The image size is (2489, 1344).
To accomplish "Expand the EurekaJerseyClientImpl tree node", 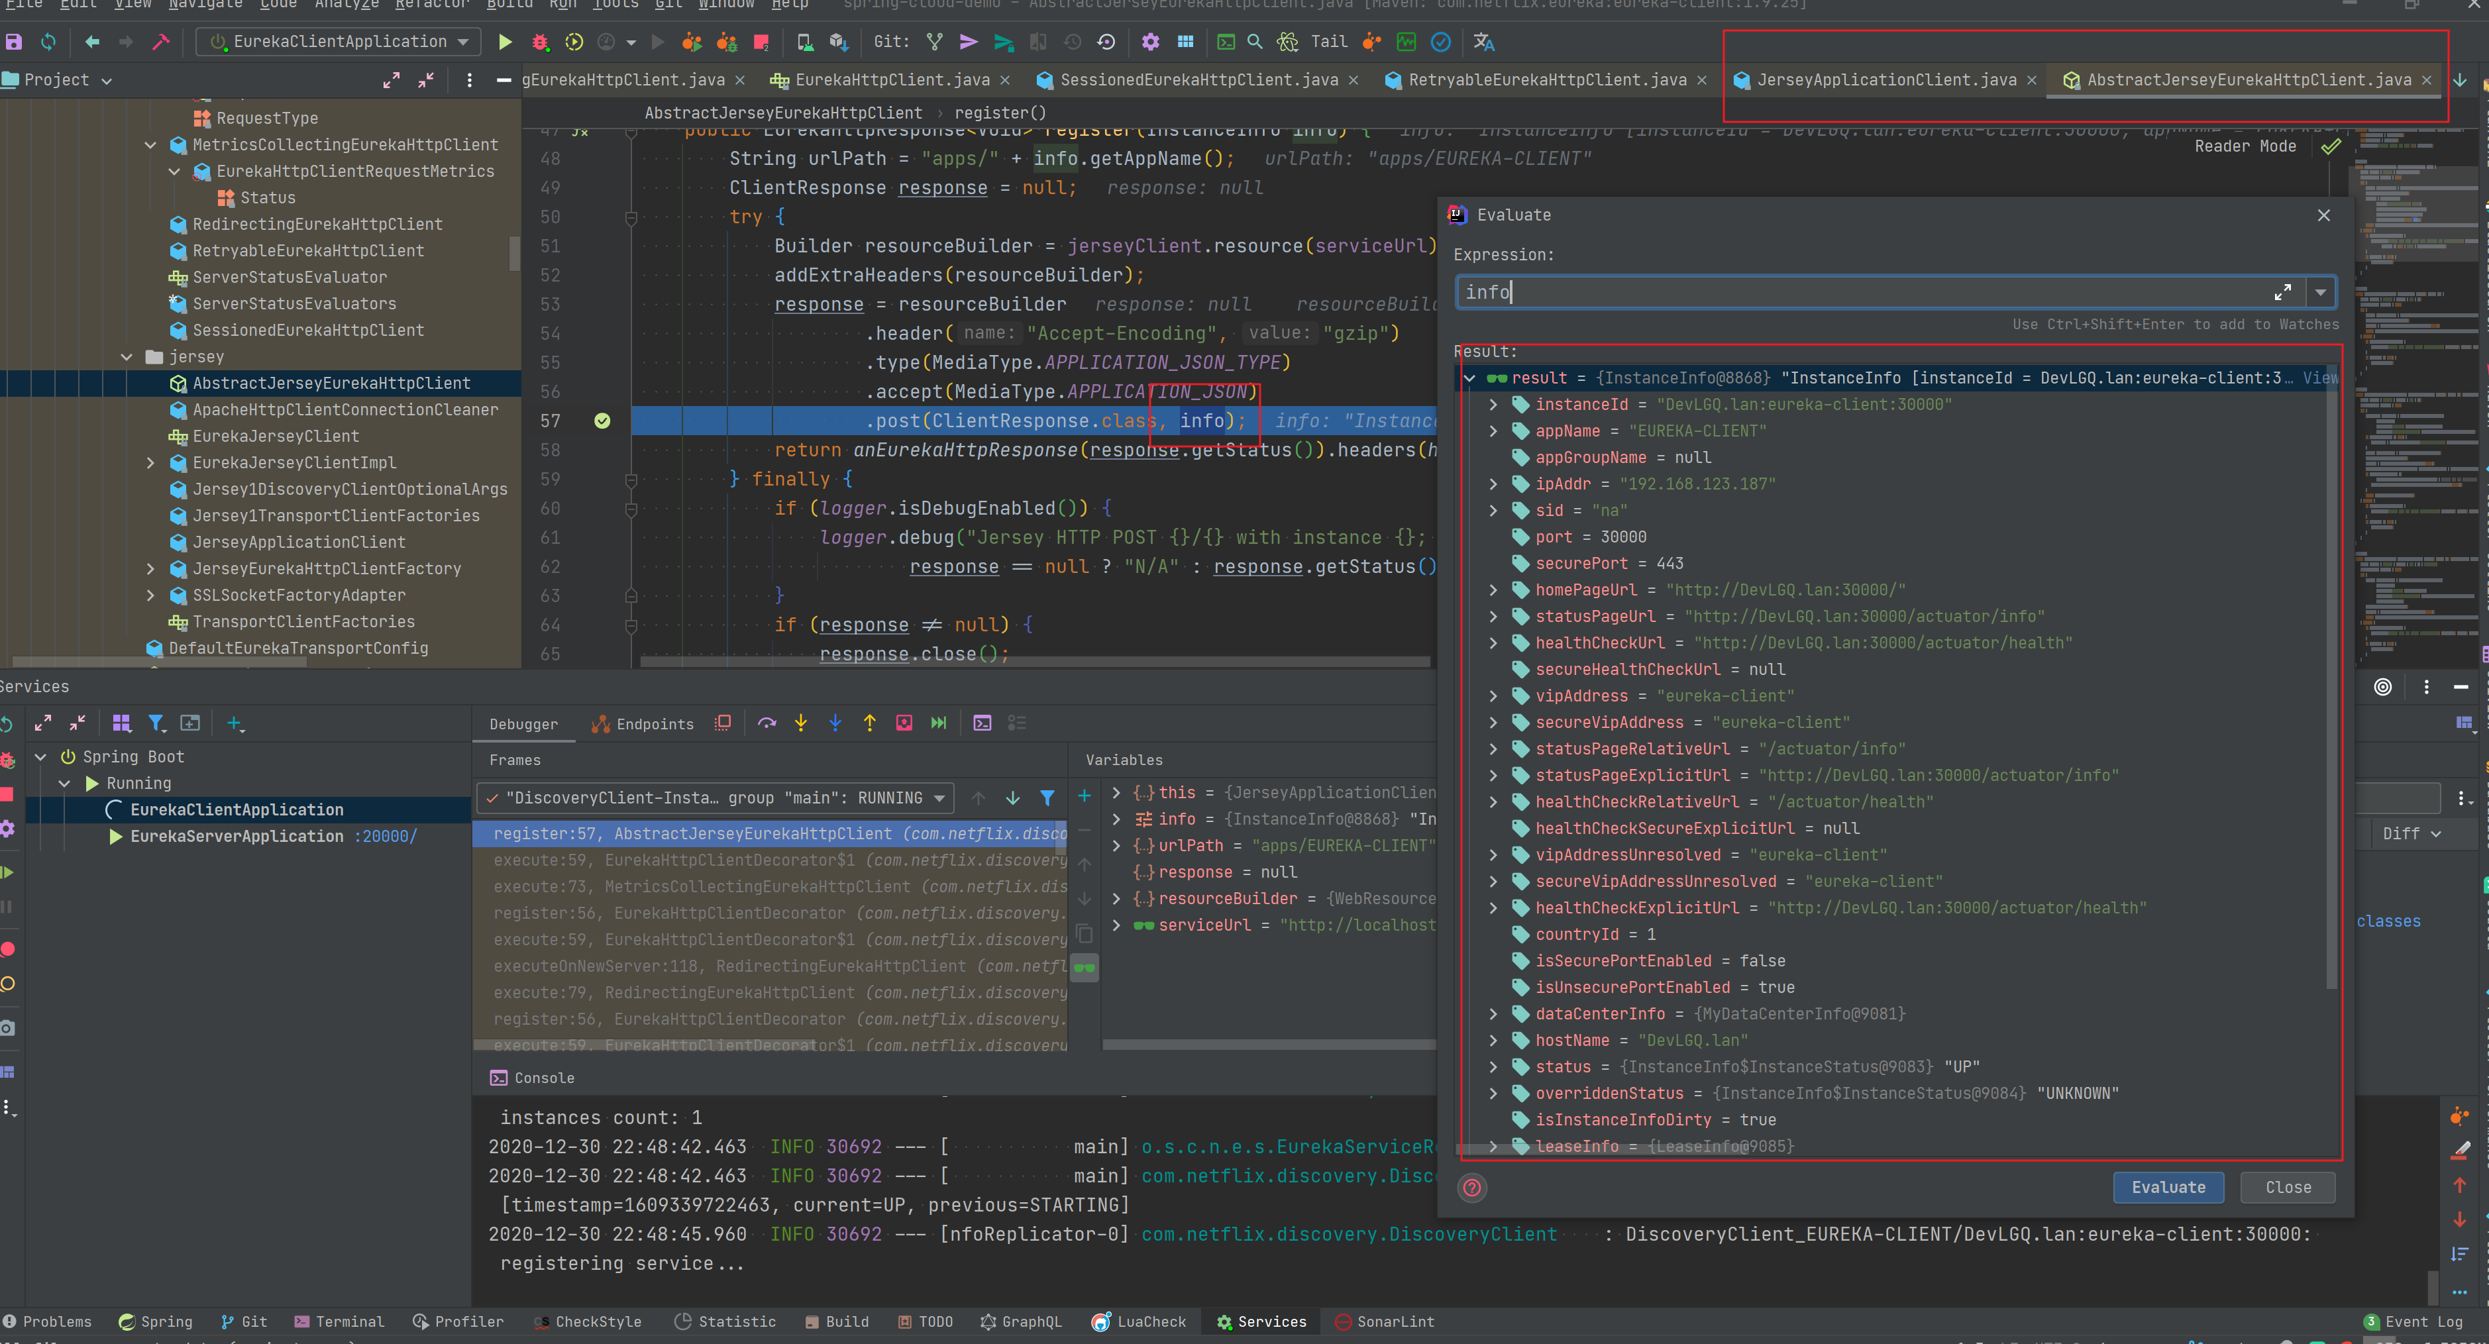I will pyautogui.click(x=150, y=463).
